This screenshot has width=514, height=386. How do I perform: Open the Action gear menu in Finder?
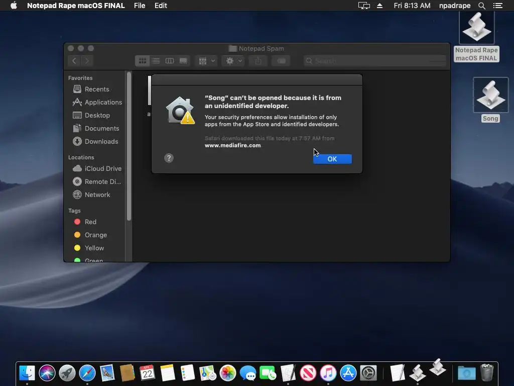(x=233, y=61)
